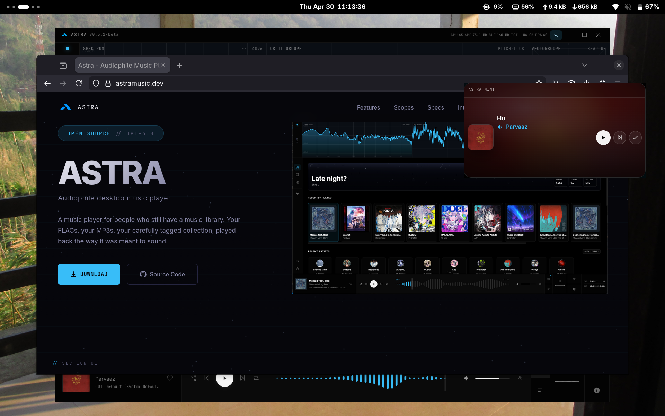
Task: Skip to next track in Astra Mini
Action: [620, 138]
